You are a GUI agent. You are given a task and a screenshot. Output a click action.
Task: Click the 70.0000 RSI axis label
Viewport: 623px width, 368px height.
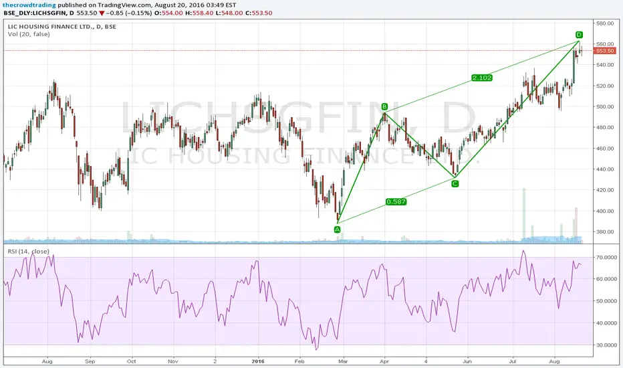606,258
